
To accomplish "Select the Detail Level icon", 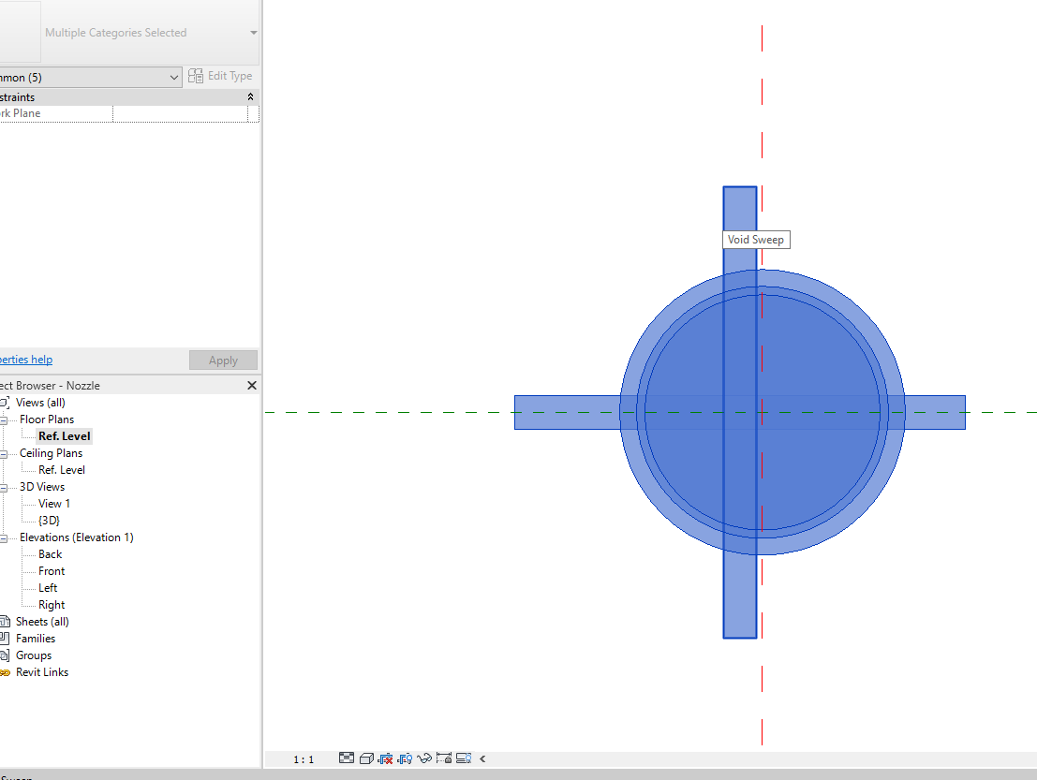I will (x=347, y=758).
